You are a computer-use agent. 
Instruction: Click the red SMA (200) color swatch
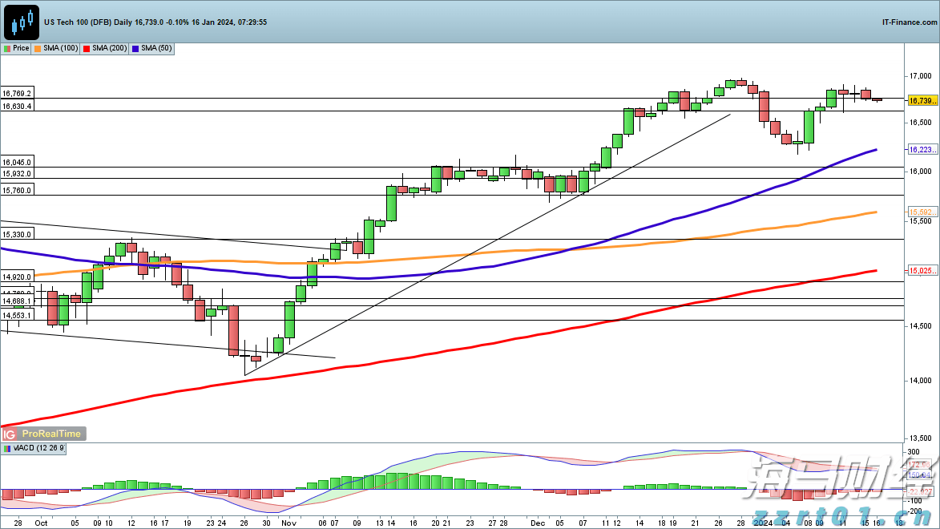coord(87,49)
